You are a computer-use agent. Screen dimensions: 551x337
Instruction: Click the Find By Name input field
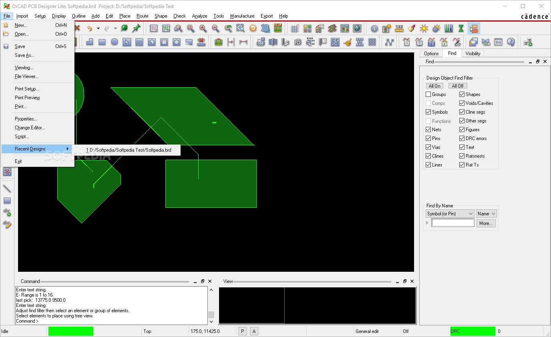[x=453, y=223]
